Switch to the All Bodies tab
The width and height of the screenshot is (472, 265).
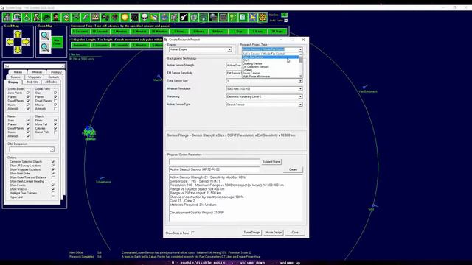[x=51, y=82]
